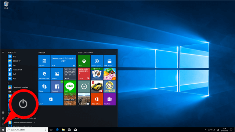Open the gray hexagon app tile

[84, 87]
